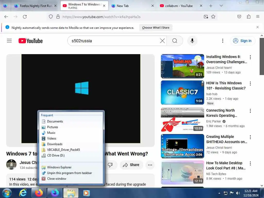Open YouTube settings three-dot menu

(x=222, y=41)
